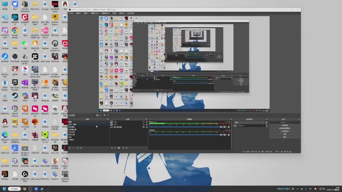The image size is (342, 192).
Task: Hide the display capture source (third source row)
Action: tap(144, 127)
